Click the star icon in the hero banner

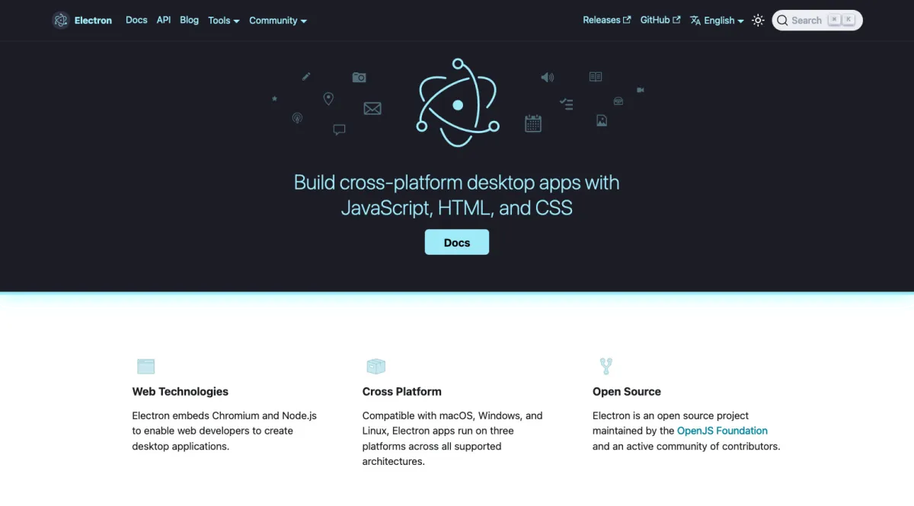(274, 99)
